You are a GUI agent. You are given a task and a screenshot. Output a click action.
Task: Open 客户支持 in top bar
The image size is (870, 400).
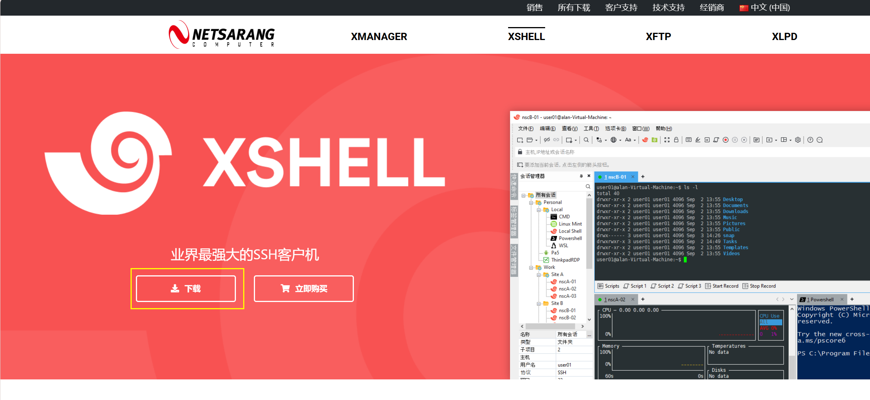click(x=621, y=8)
